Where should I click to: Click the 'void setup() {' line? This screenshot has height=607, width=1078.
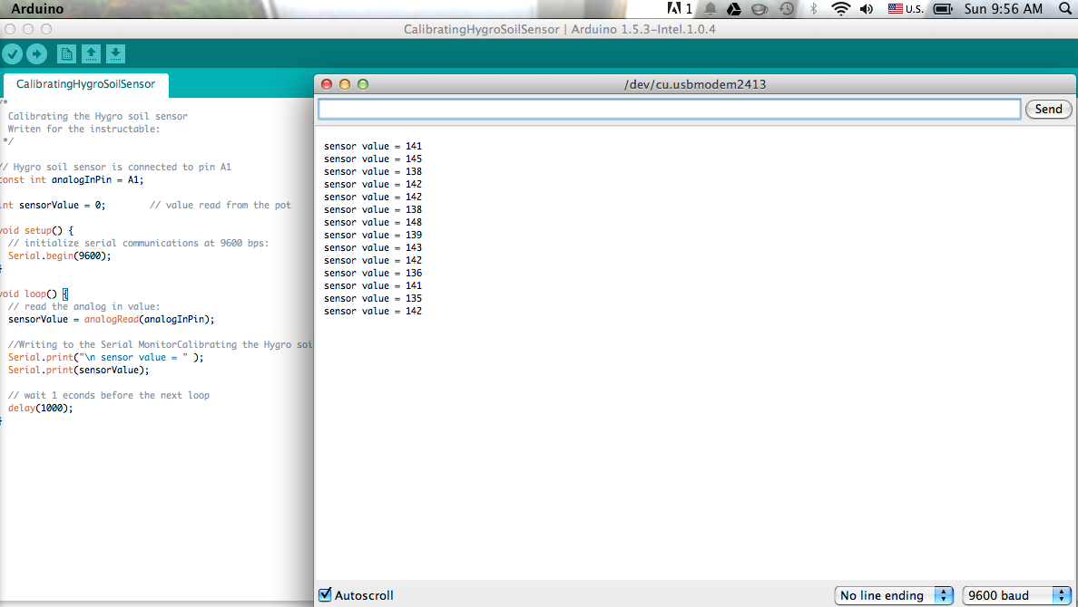coord(36,231)
